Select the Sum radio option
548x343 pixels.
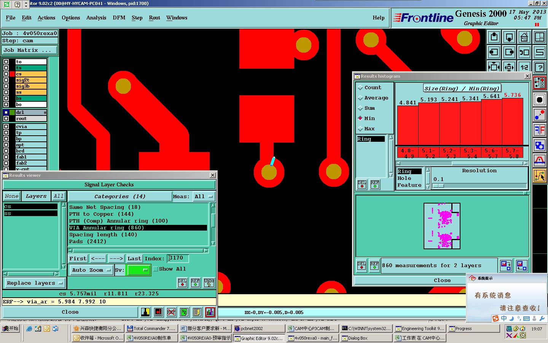coord(360,108)
